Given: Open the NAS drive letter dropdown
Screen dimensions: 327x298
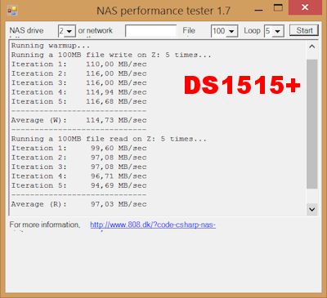Looking at the screenshot, I should 67,31.
